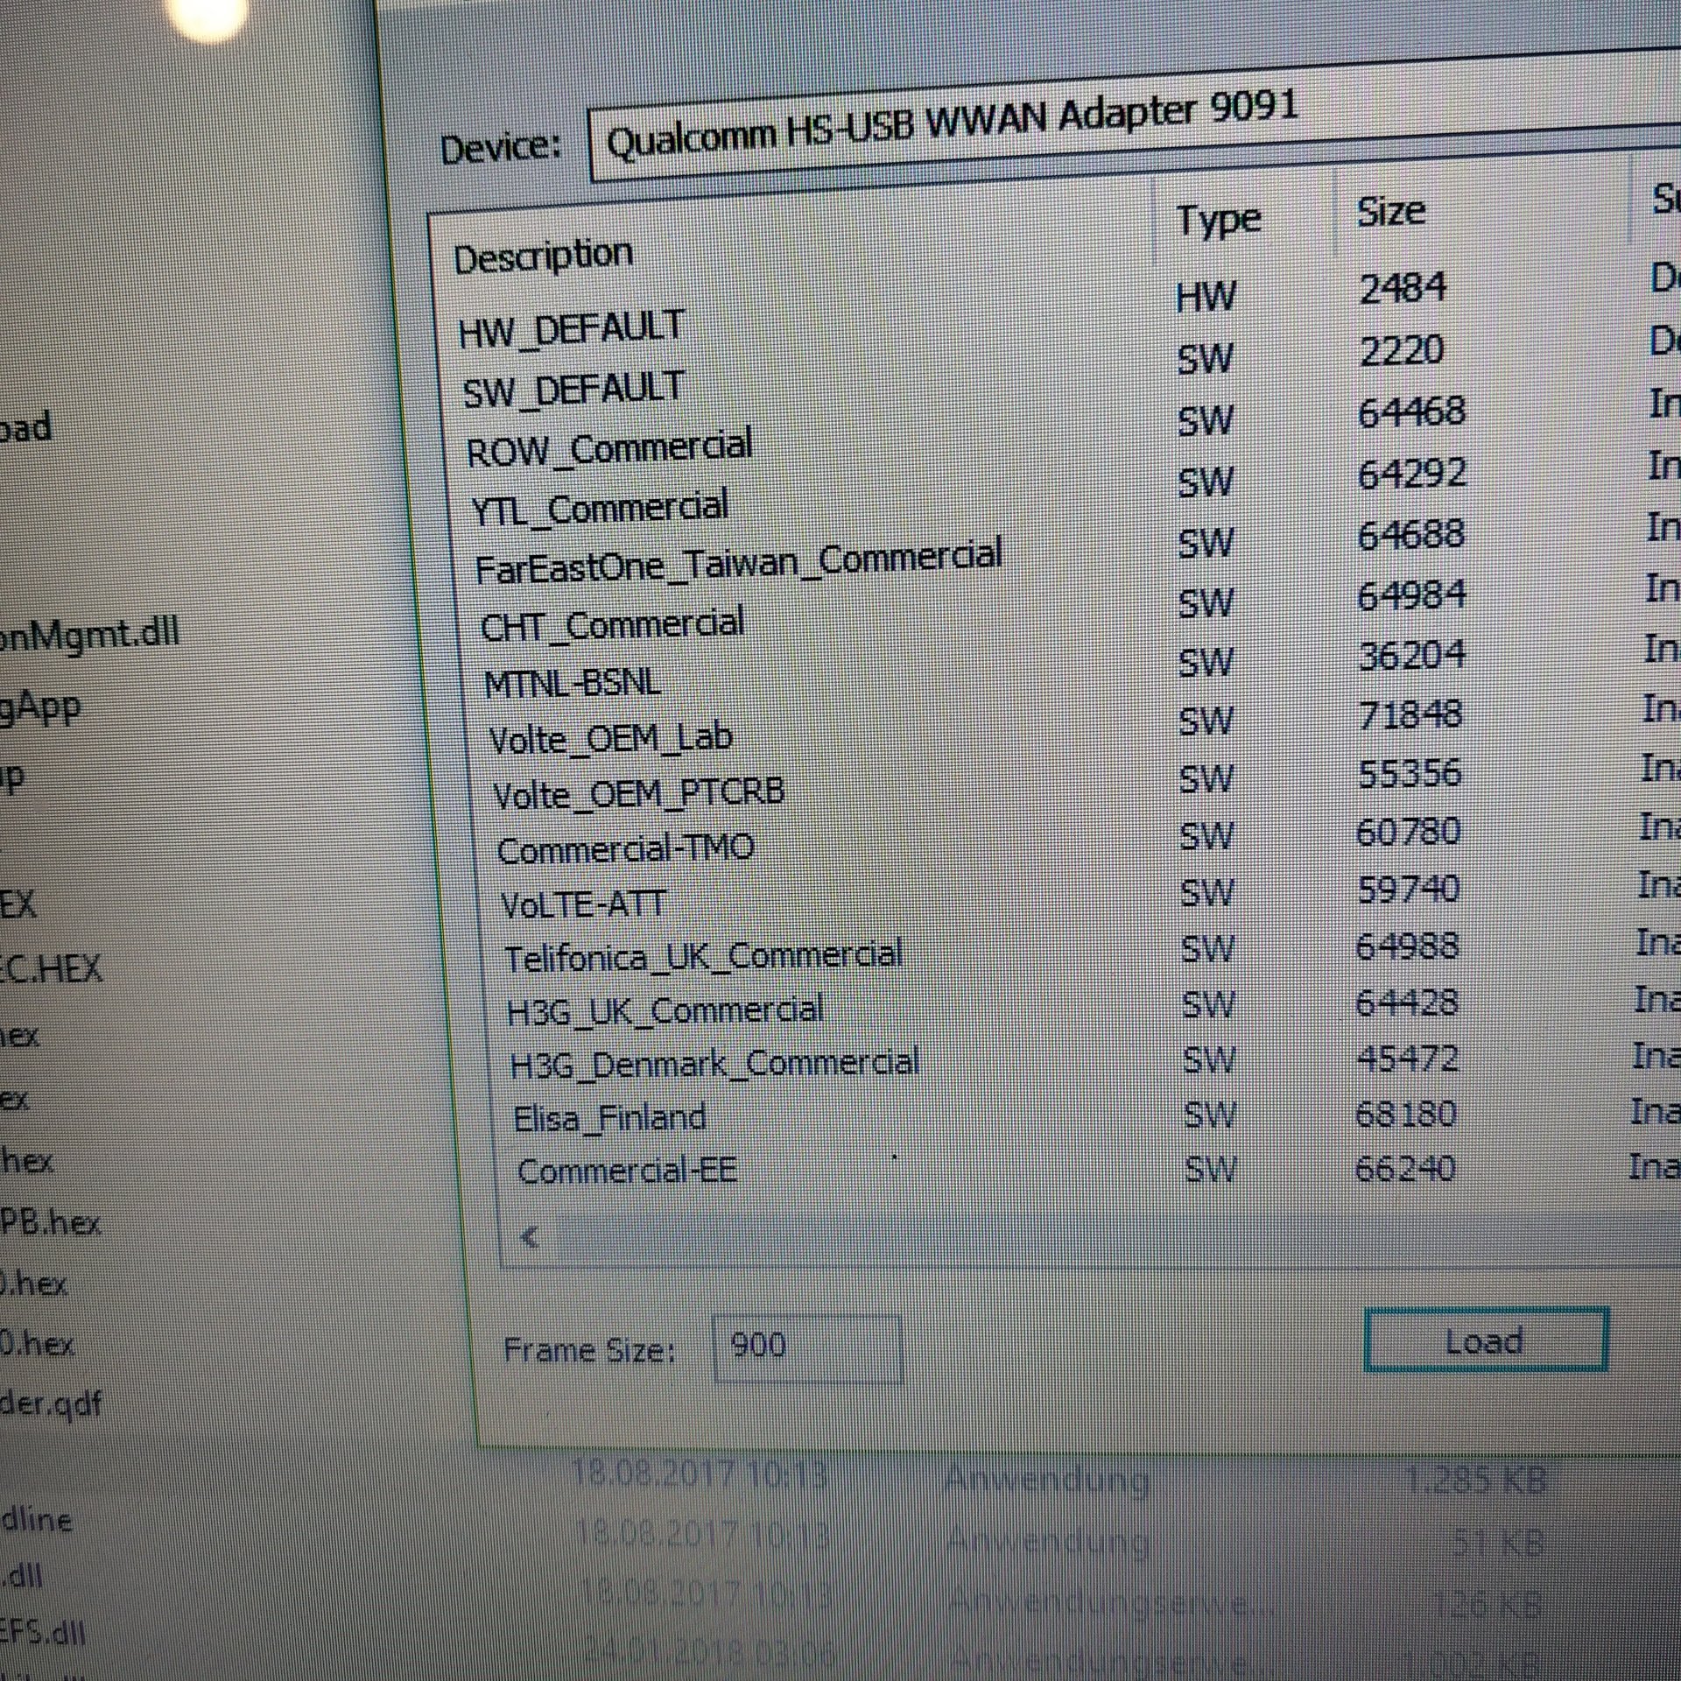Image resolution: width=1681 pixels, height=1681 pixels.
Task: Click the size value 68180
Action: point(1405,1114)
